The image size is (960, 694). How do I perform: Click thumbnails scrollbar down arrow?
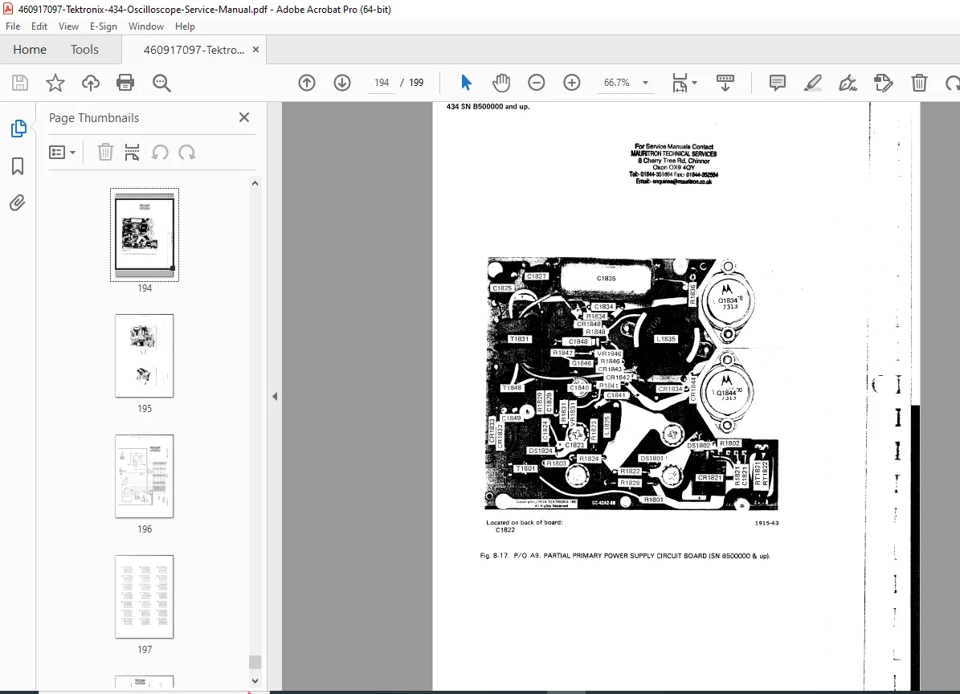255,680
